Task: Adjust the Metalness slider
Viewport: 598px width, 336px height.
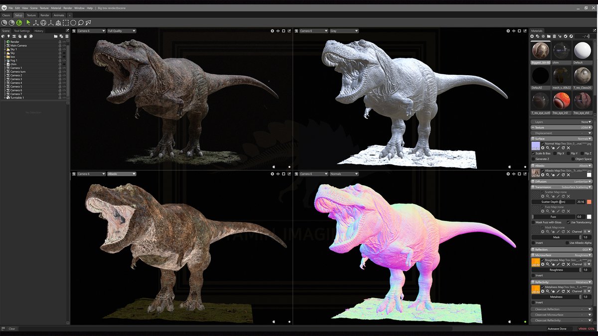Action: tap(556, 297)
